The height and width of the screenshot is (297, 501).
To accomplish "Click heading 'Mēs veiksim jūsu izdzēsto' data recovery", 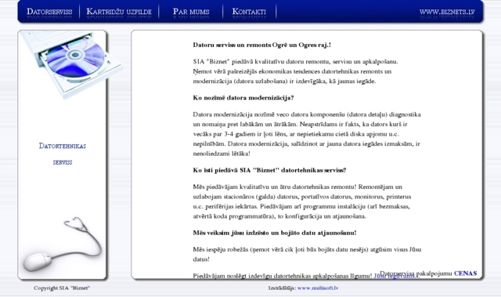I will coord(275,233).
